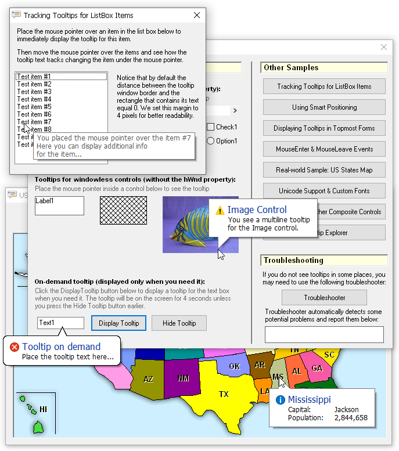Click the crosshatched shape control
The image size is (399, 451).
123,210
